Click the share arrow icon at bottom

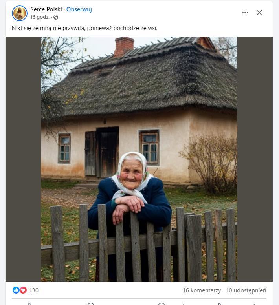coord(219,304)
